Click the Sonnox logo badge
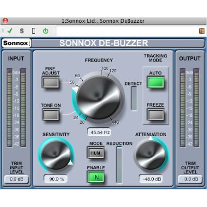 [x=17, y=43]
